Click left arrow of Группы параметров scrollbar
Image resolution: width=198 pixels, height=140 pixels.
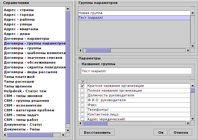(80, 50)
